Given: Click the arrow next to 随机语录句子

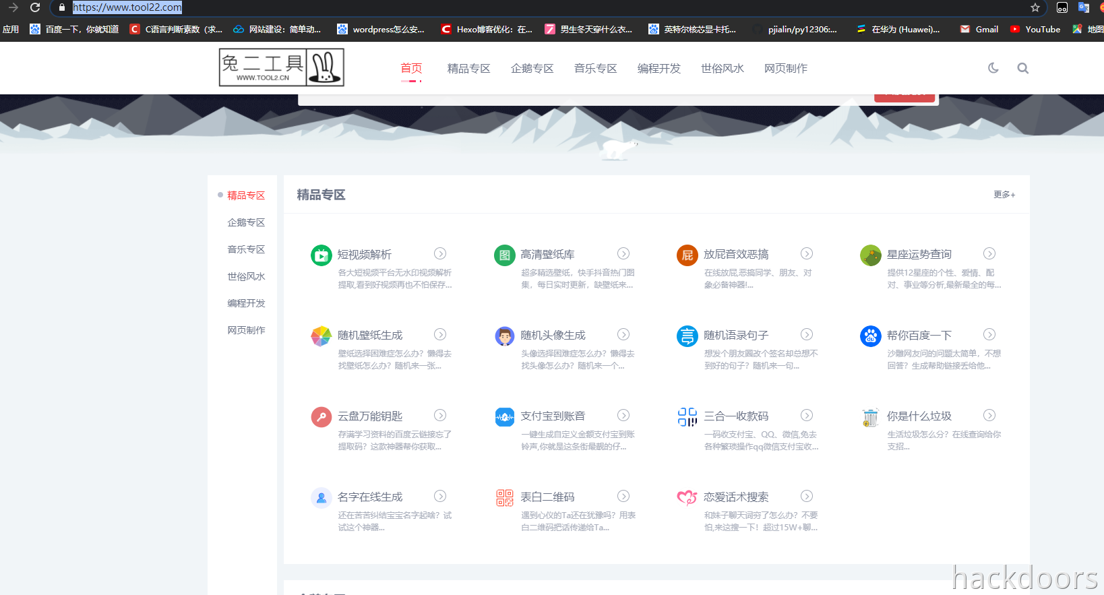Looking at the screenshot, I should click(x=807, y=334).
